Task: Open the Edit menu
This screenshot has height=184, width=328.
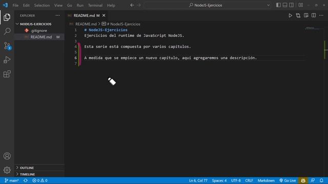Action: (x=26, y=5)
